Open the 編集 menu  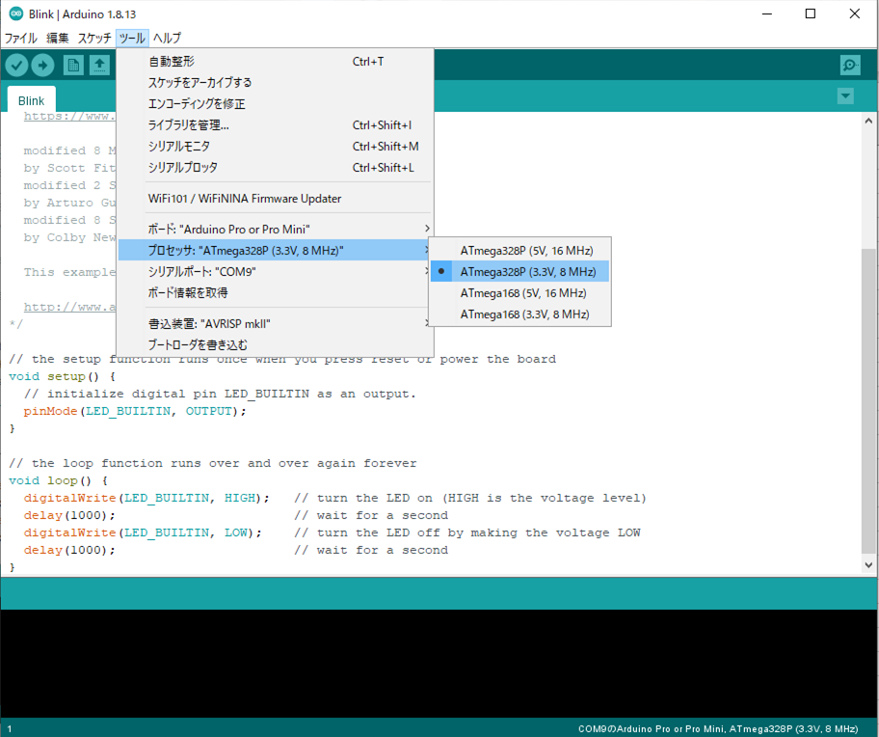pyautogui.click(x=57, y=39)
